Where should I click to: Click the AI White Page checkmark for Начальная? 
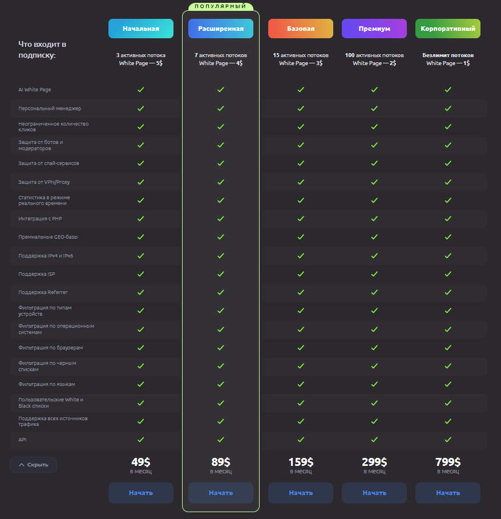[141, 90]
